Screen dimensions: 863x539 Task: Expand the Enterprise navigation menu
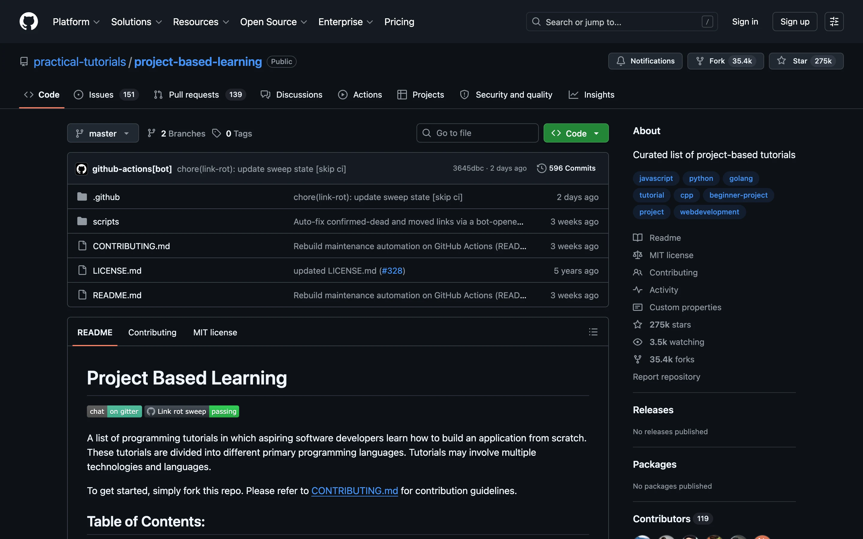click(x=345, y=22)
